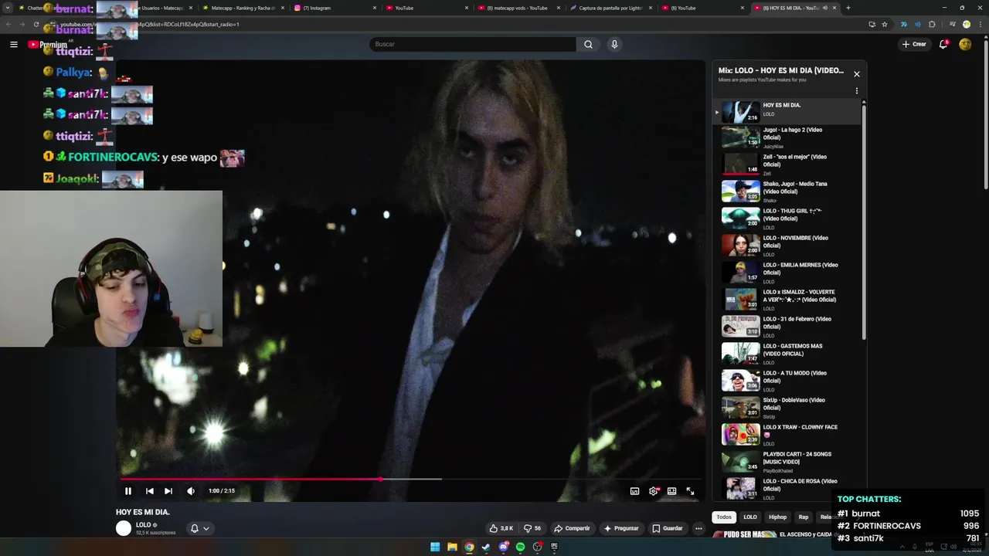Open the LOLO channel avatar
989x556 pixels.
124,528
